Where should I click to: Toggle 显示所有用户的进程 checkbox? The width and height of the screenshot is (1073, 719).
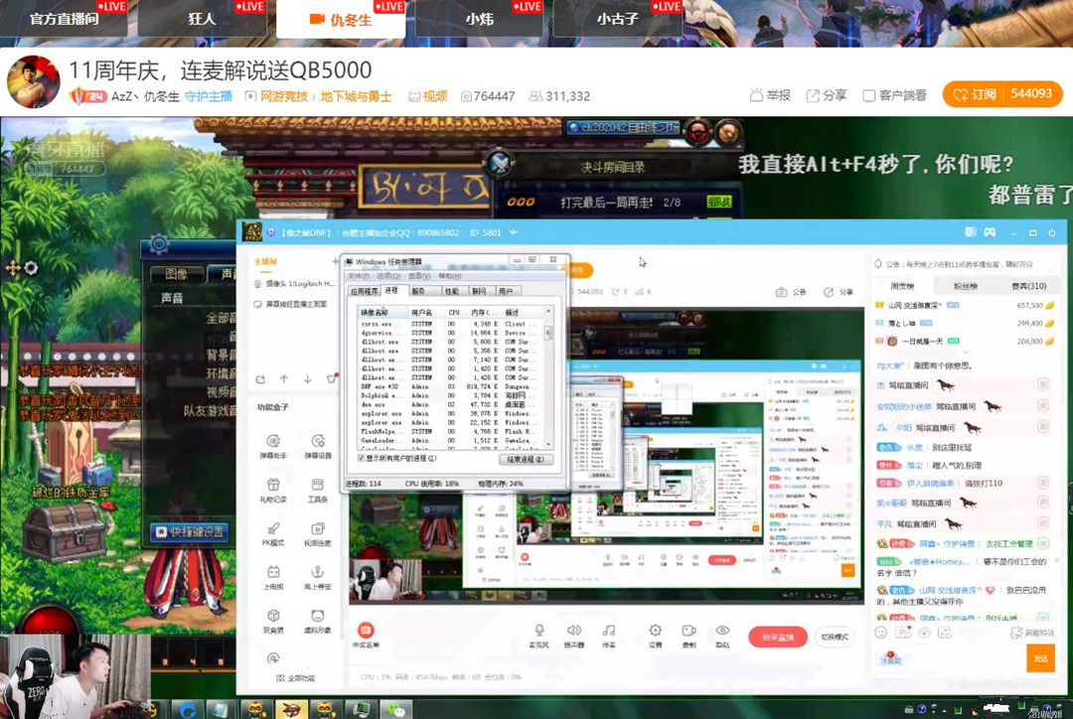point(361,459)
